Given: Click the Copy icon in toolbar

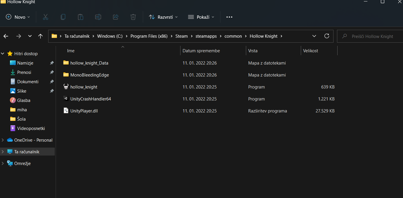Looking at the screenshot, I should click(63, 17).
